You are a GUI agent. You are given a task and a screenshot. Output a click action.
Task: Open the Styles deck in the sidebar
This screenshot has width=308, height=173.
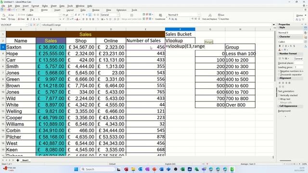point(306,33)
